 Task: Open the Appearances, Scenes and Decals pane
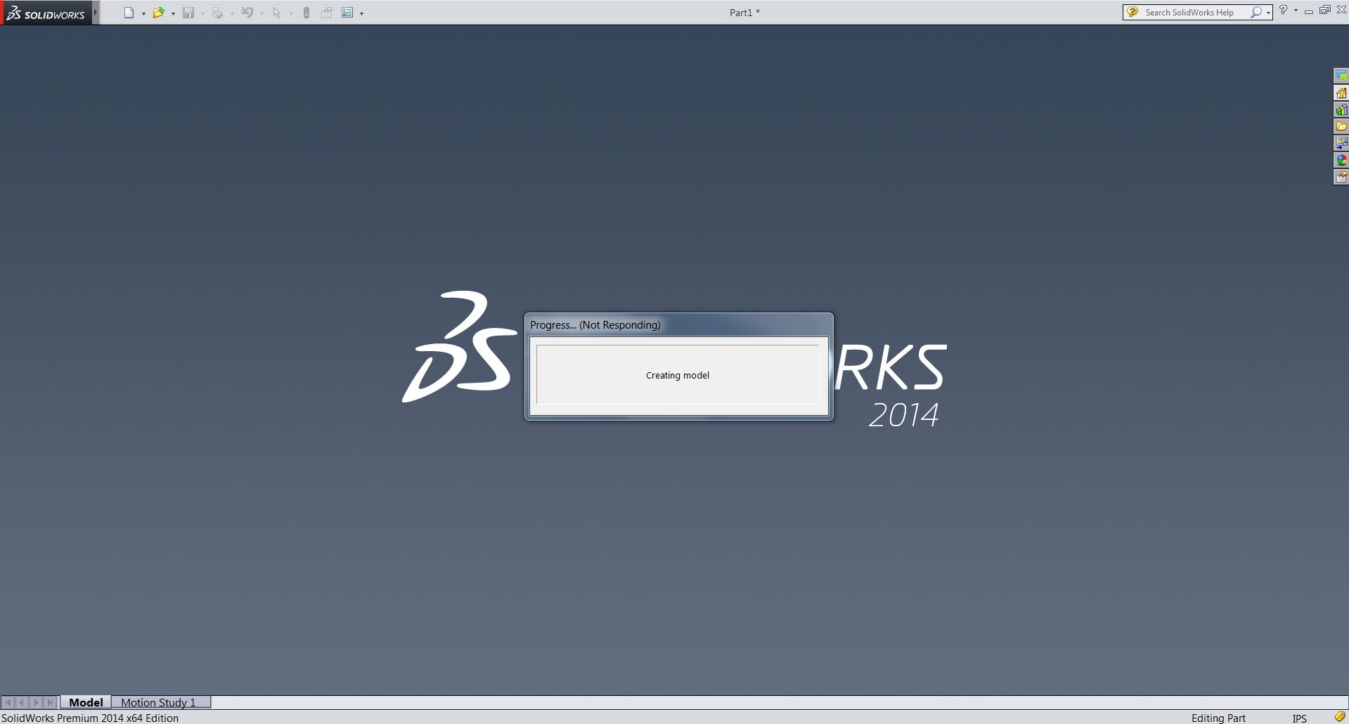(1341, 160)
